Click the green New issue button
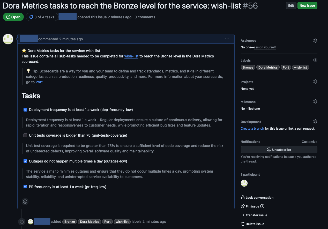Screen dimensions: 328x229 click(307, 6)
